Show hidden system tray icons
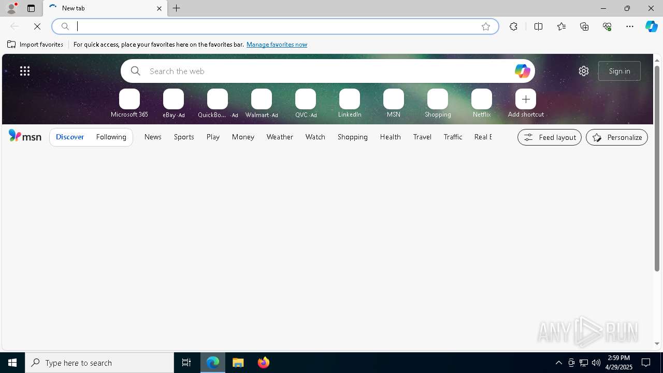The image size is (663, 373). point(559,363)
